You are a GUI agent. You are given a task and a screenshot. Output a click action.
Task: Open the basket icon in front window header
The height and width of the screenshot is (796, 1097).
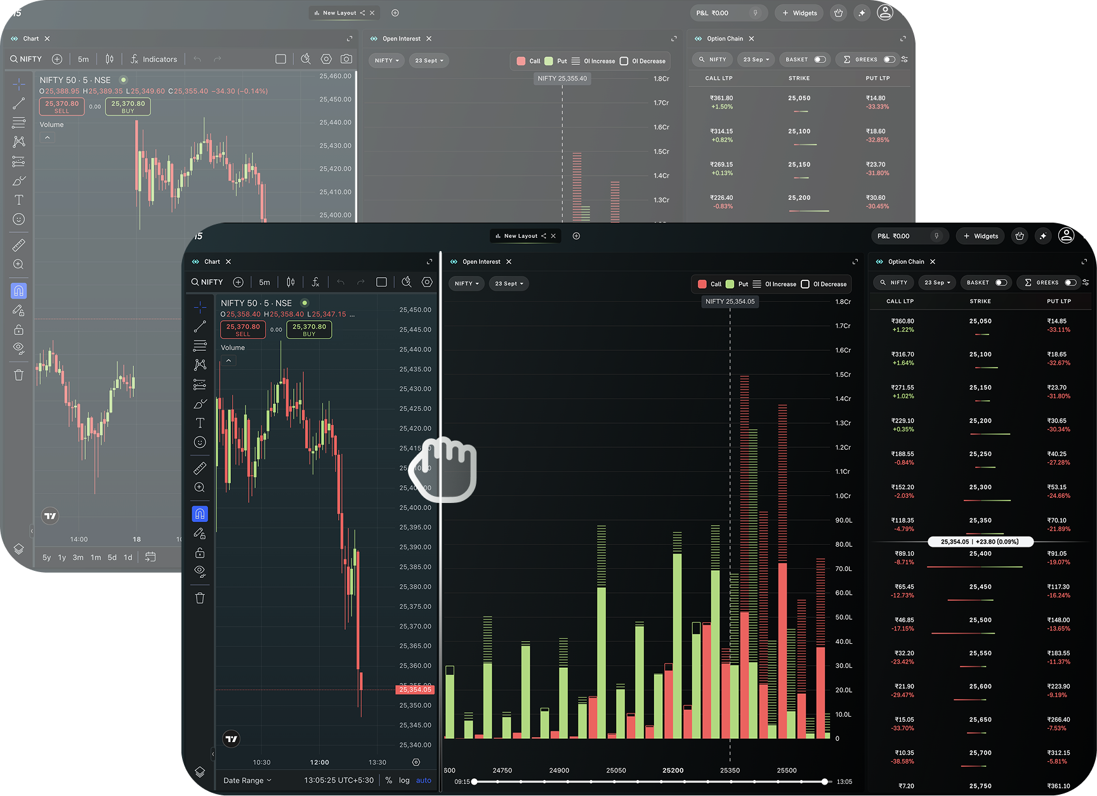(1020, 236)
